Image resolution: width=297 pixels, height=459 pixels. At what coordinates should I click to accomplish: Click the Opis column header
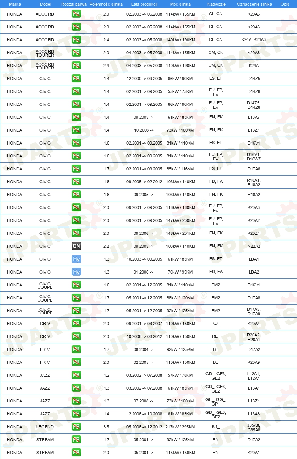pyautogui.click(x=284, y=4)
